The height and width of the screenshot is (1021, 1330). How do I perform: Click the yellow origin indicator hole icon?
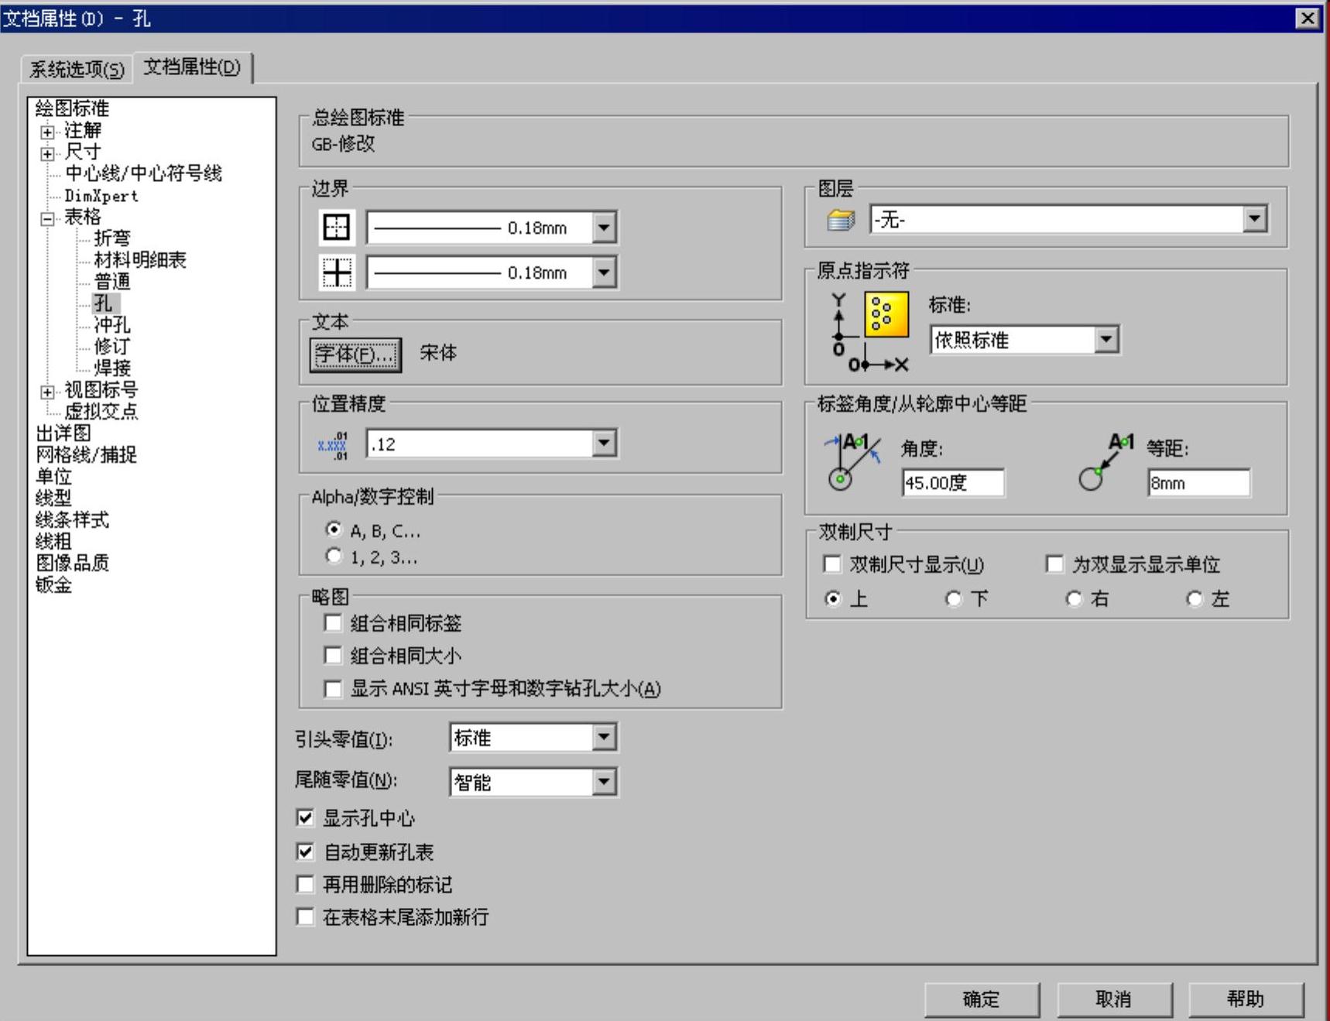[x=886, y=315]
